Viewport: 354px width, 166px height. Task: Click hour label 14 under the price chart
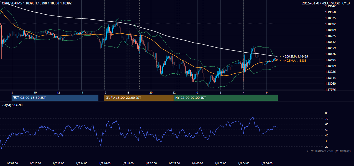coord(81,92)
